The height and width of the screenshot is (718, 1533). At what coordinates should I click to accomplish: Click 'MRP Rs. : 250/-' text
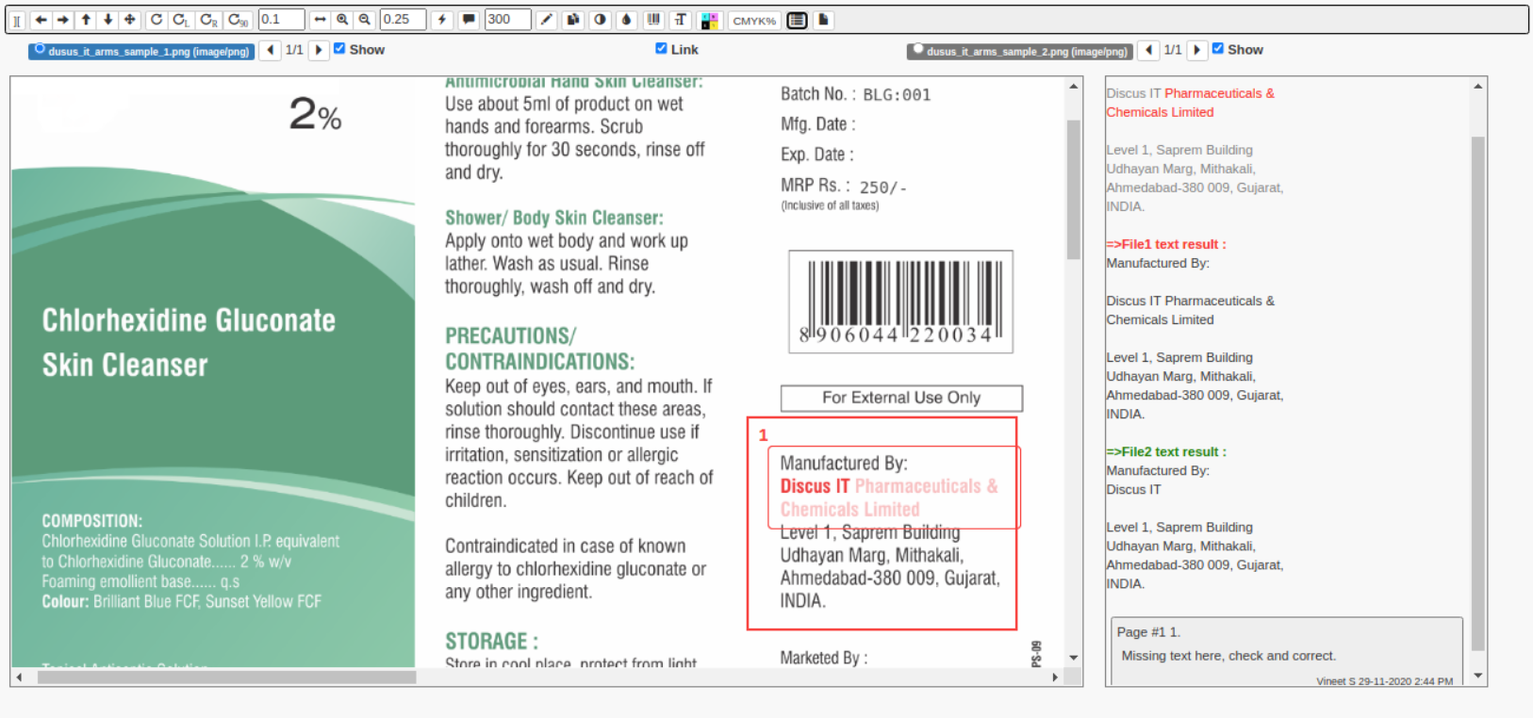click(843, 187)
